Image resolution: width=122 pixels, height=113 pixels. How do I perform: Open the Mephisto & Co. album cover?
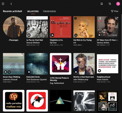tap(61, 27)
